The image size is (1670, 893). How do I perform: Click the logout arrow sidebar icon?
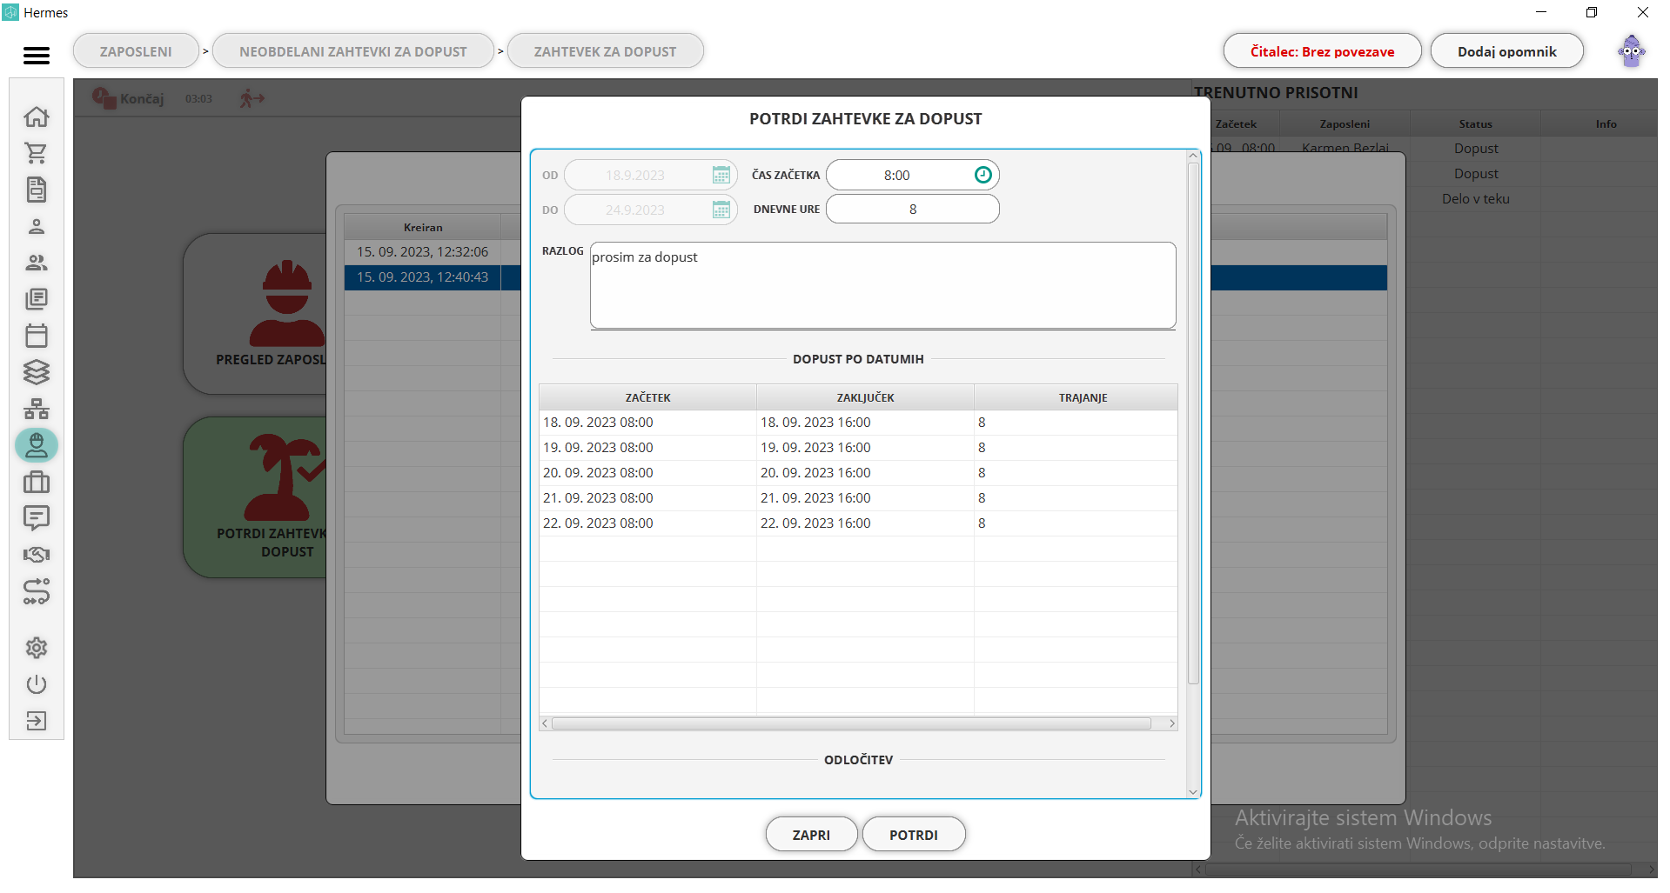pos(37,721)
